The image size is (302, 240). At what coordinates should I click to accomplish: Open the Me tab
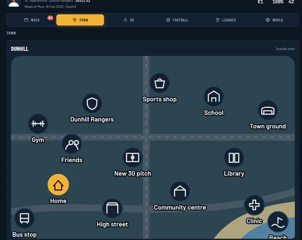[129, 20]
